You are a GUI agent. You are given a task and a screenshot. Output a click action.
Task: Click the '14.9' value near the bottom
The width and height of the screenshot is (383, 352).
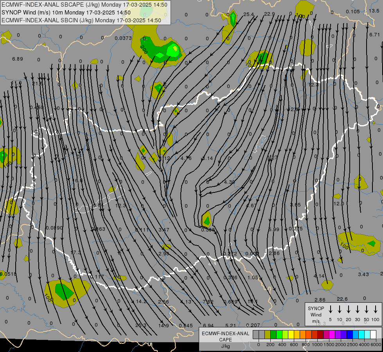[164, 326]
